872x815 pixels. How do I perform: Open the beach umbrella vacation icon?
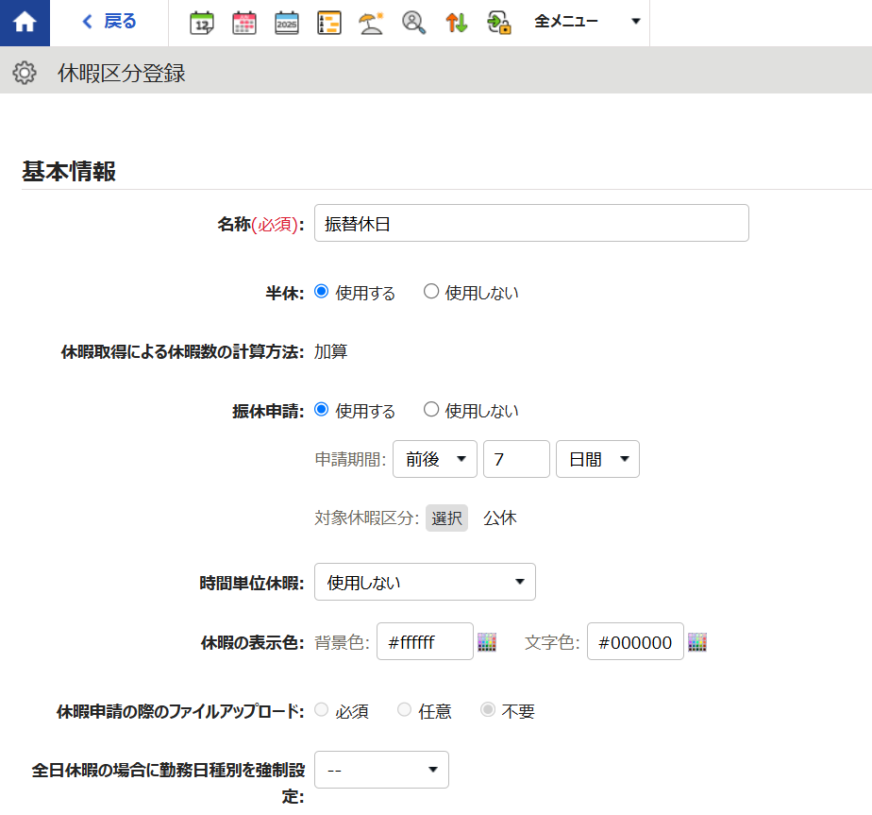[x=371, y=23]
